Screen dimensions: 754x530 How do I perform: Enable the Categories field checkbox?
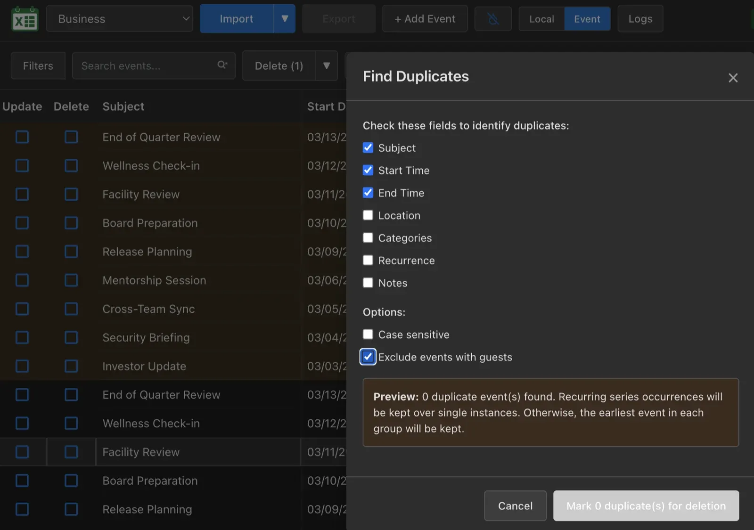(368, 238)
